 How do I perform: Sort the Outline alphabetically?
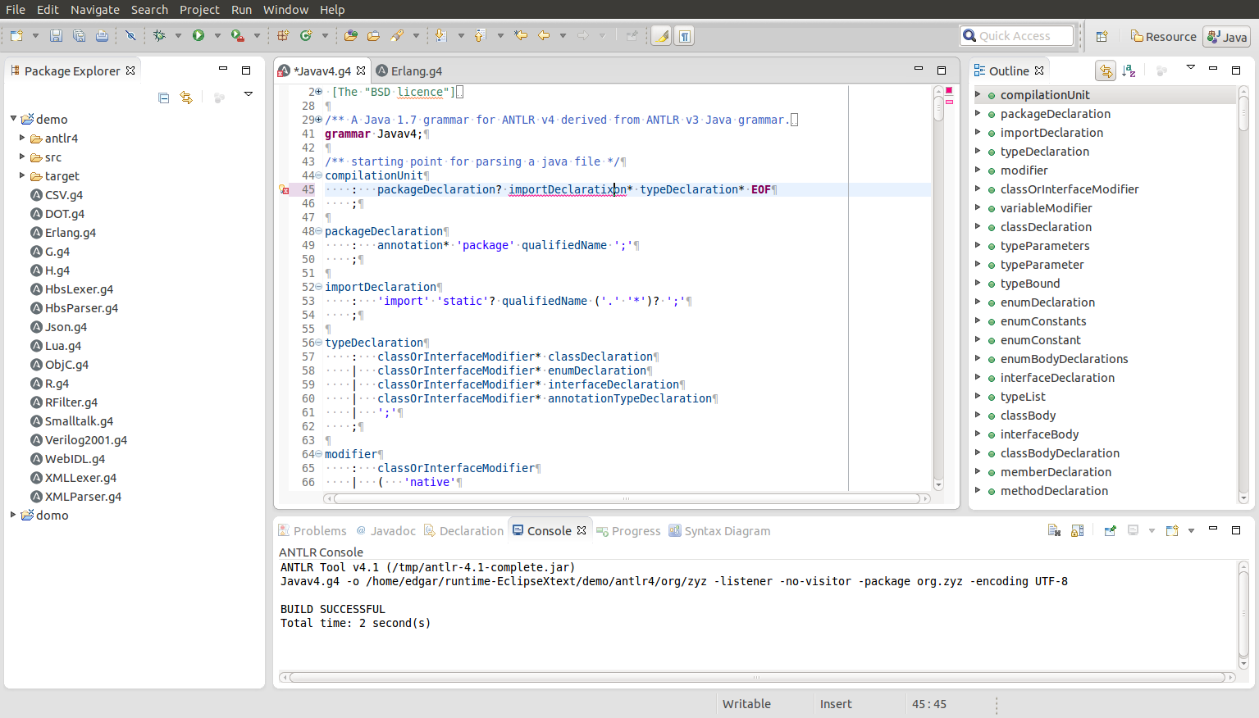[x=1129, y=71]
